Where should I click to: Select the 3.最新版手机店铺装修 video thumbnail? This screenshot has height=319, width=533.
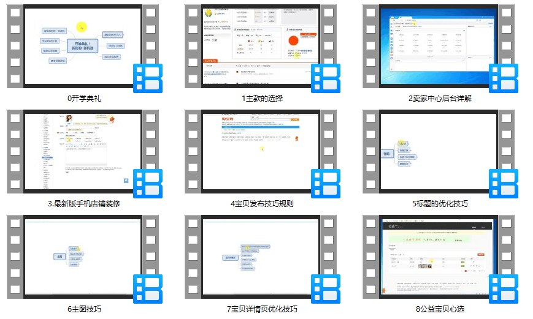pyautogui.click(x=83, y=151)
